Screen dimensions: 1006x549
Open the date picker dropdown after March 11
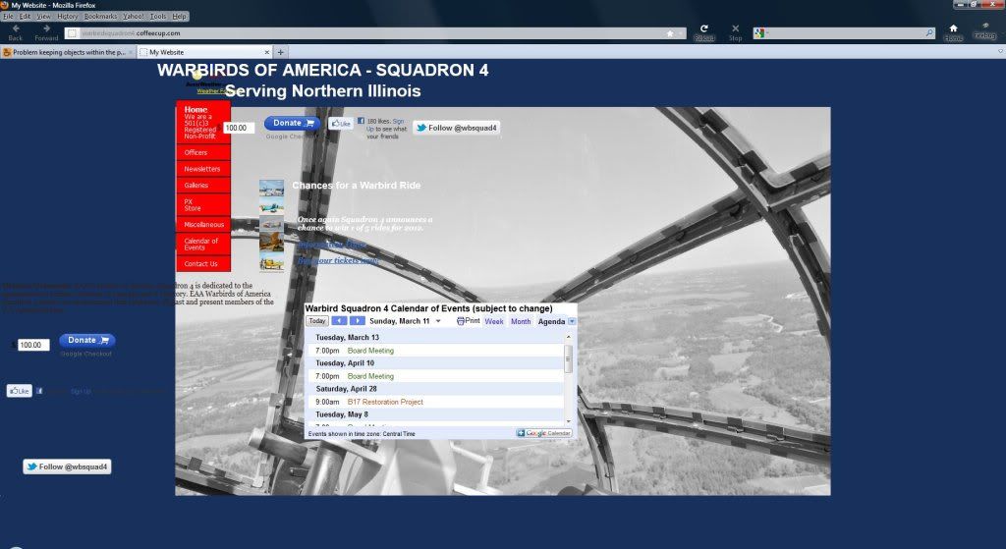click(x=438, y=321)
